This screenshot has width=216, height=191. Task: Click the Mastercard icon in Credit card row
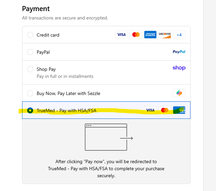tap(136, 35)
